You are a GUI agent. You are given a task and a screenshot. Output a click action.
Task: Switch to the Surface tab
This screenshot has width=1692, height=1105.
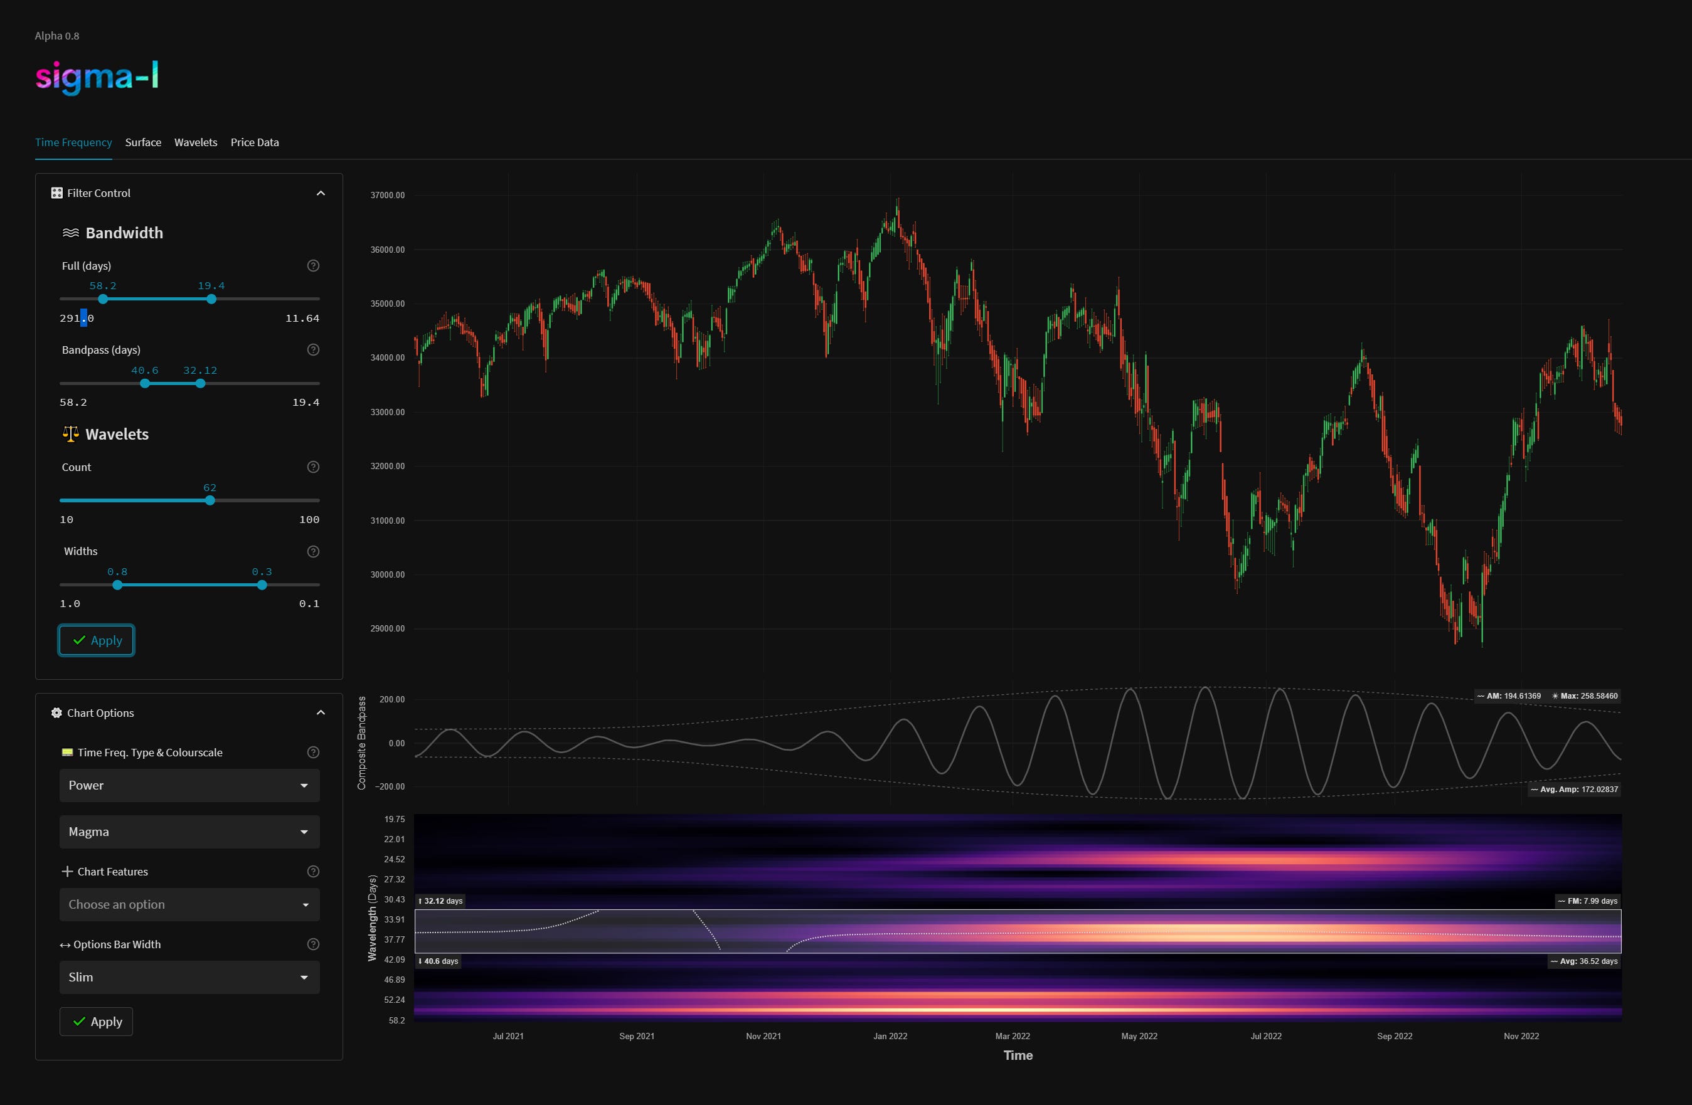point(143,142)
